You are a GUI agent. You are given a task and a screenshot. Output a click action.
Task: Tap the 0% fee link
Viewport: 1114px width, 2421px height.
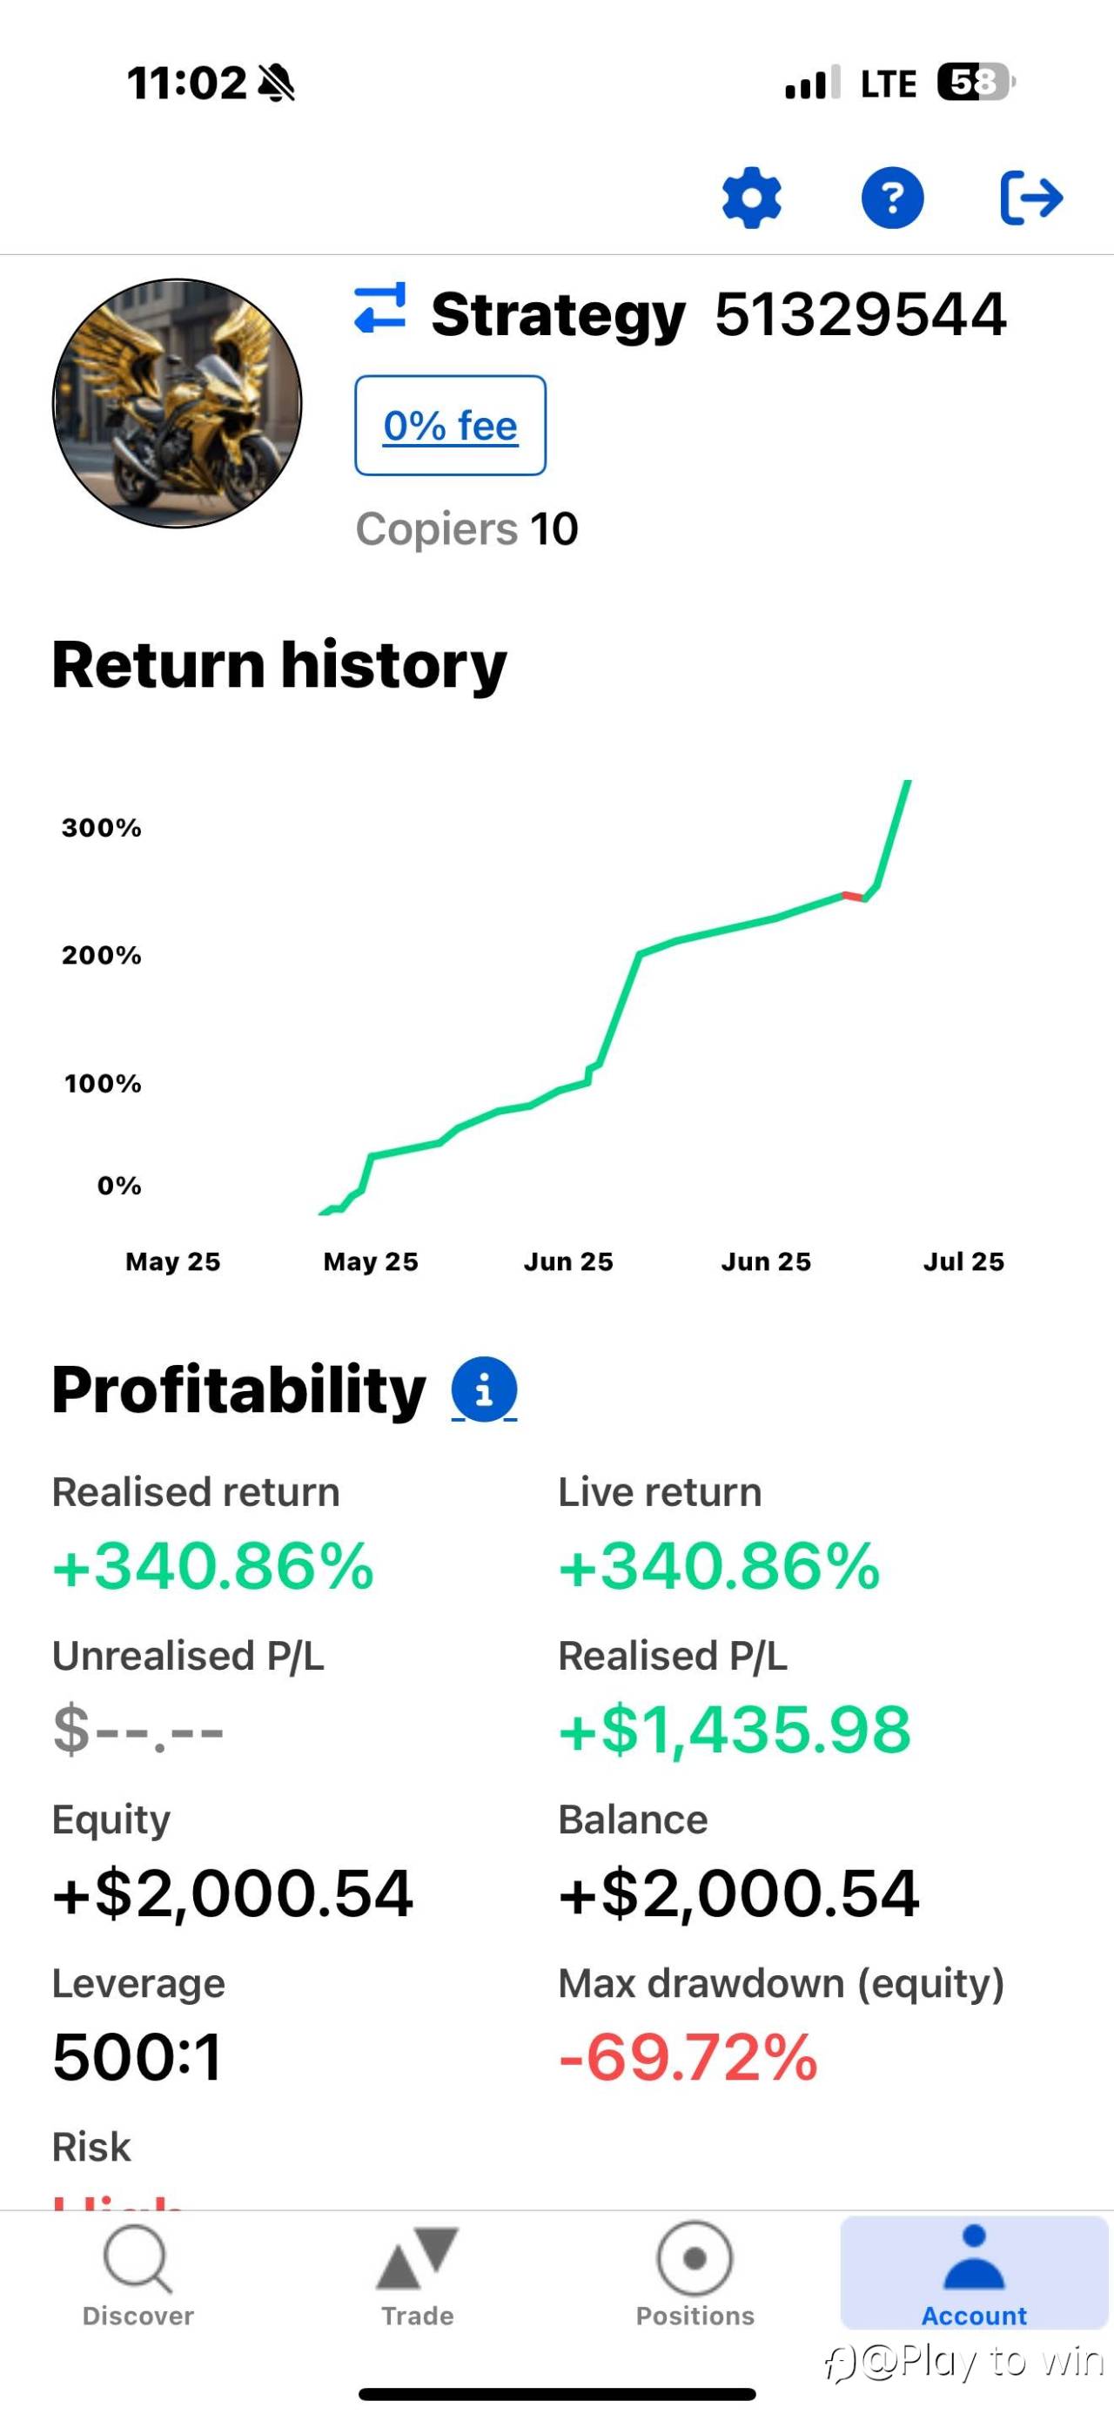[x=450, y=426]
